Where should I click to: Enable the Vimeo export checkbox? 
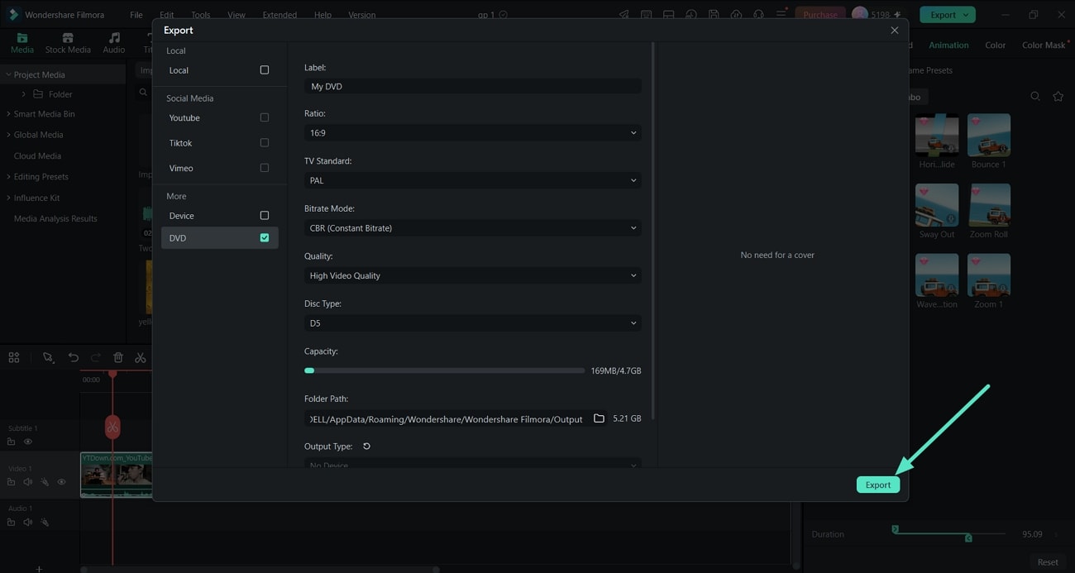pyautogui.click(x=265, y=168)
